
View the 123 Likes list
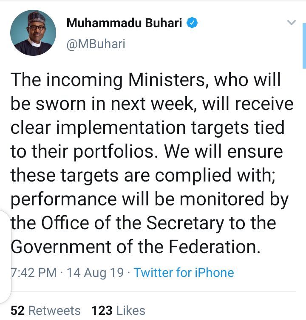click(118, 311)
